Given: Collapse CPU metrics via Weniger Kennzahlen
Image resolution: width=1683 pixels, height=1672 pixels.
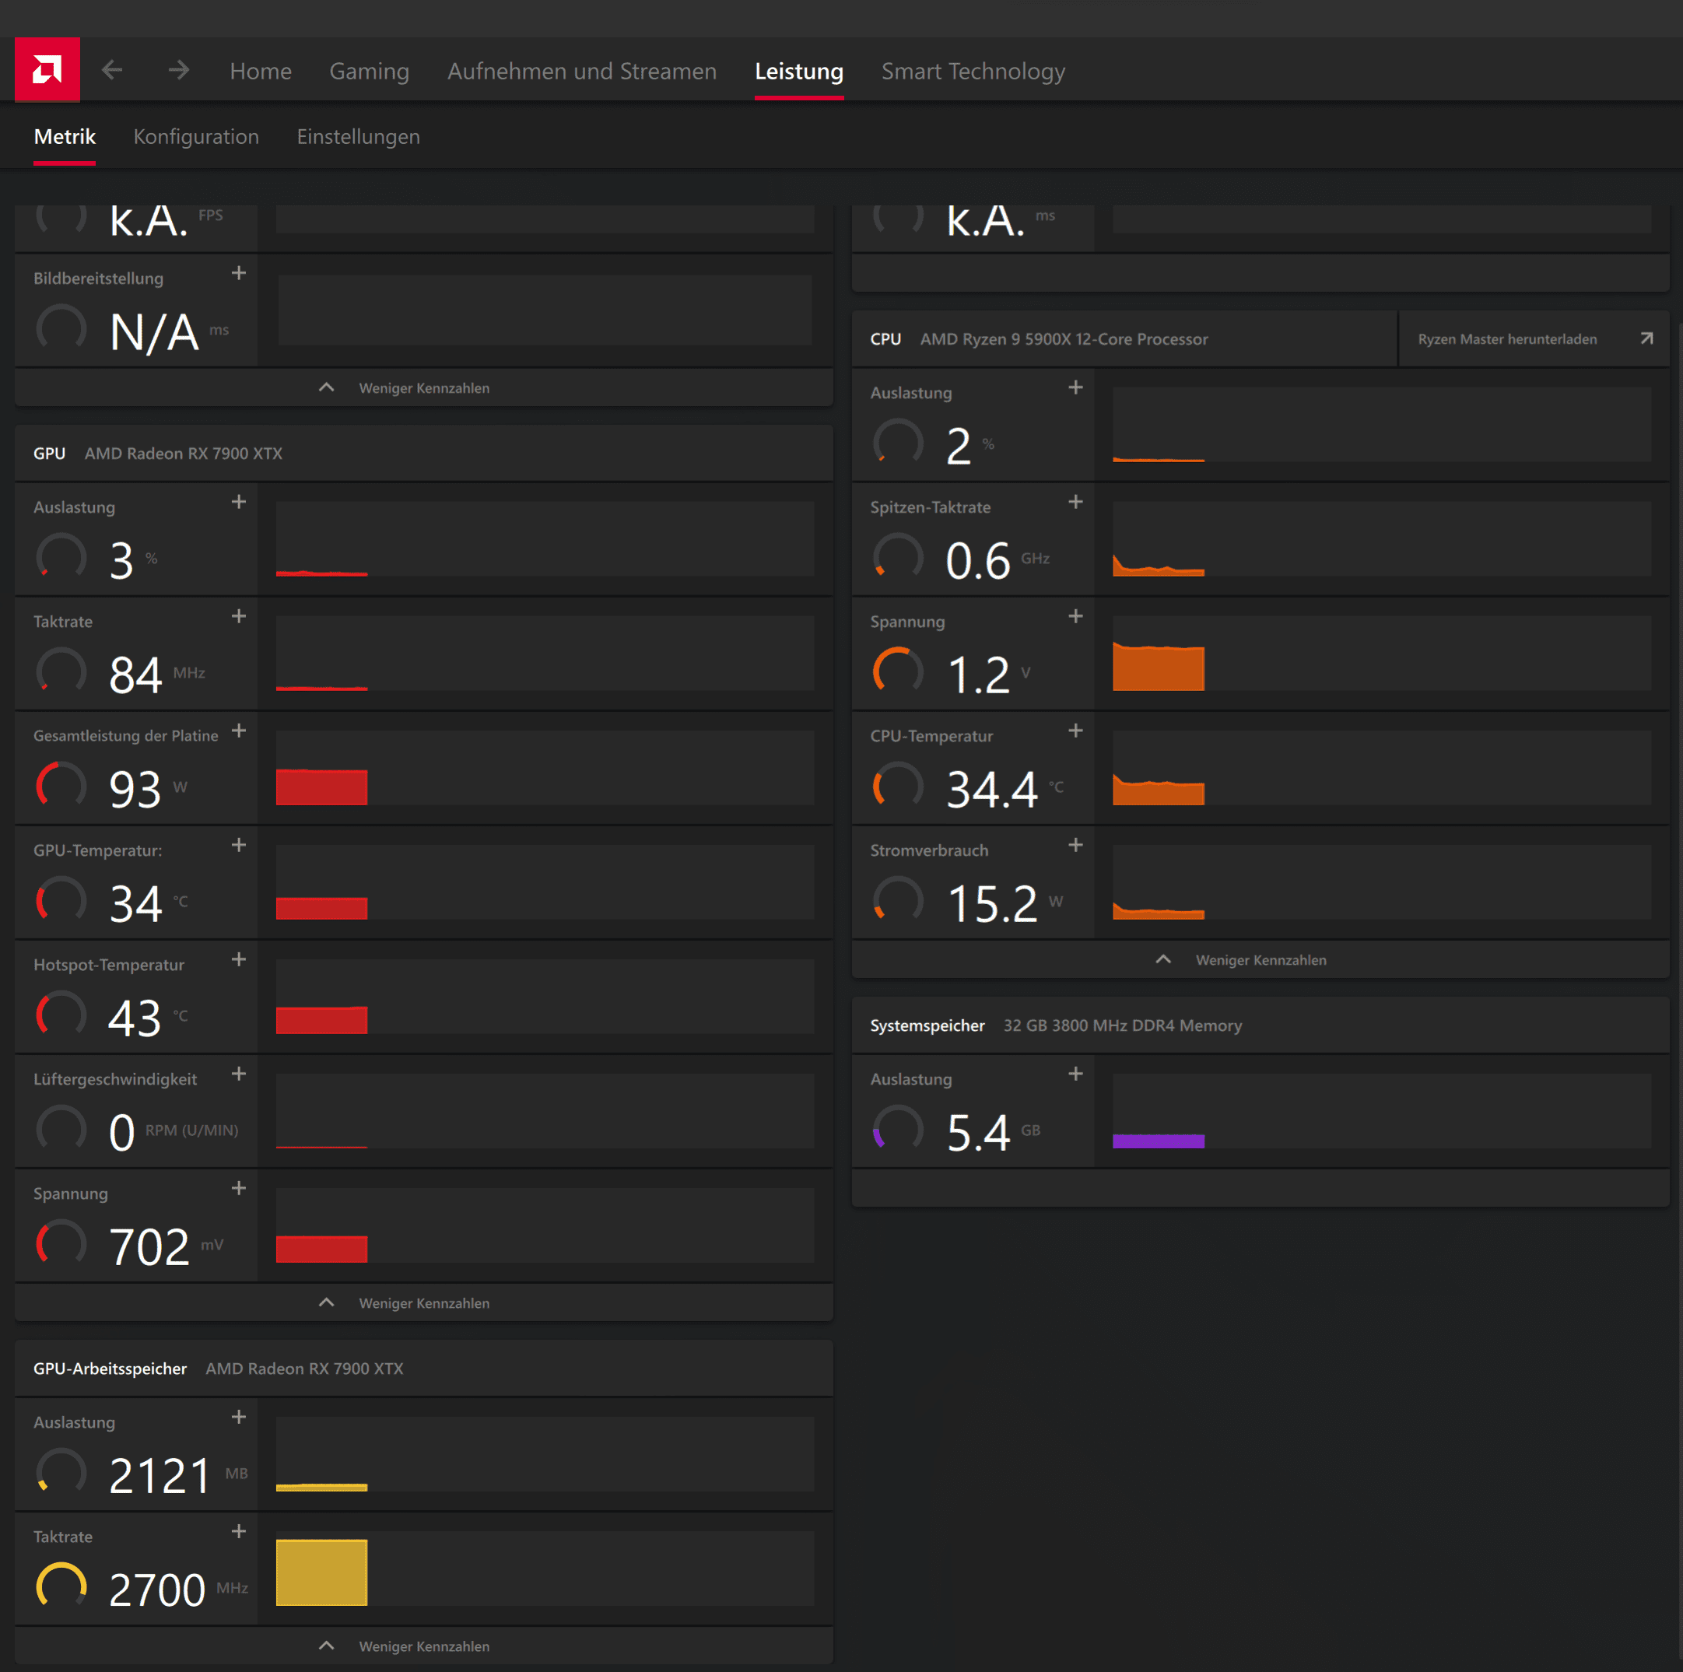Looking at the screenshot, I should tap(1260, 960).
